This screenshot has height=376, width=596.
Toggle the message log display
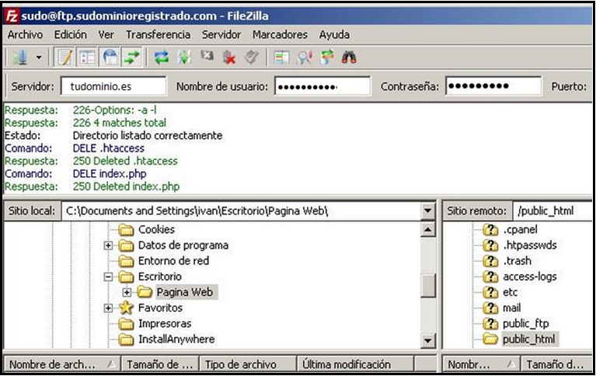click(65, 57)
